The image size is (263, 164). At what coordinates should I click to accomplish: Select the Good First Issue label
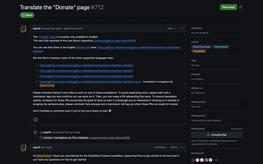[201, 47]
